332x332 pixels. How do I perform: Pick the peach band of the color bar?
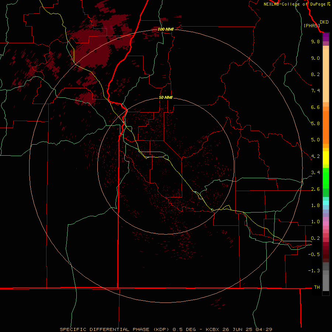pyautogui.click(x=326, y=74)
